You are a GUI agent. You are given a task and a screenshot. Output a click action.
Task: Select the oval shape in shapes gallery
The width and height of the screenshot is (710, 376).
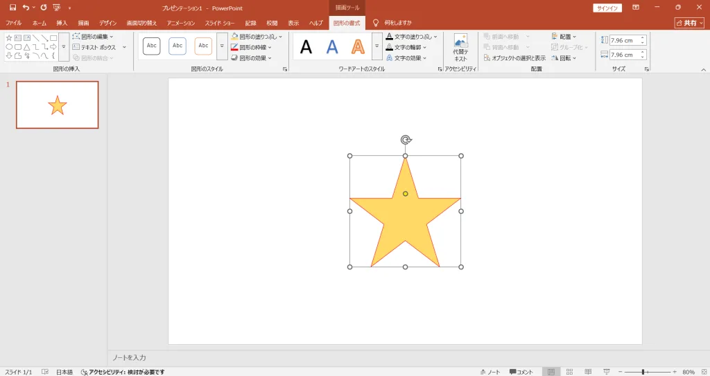coord(9,47)
